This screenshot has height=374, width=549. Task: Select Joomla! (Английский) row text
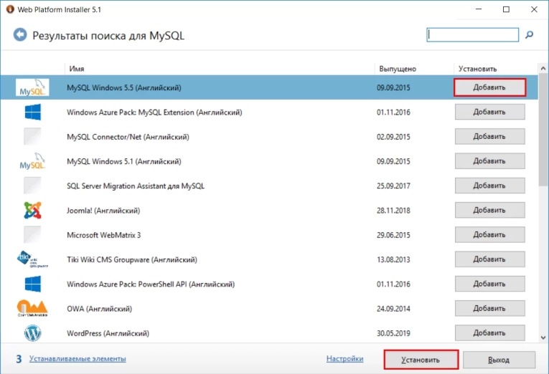pyautogui.click(x=103, y=211)
